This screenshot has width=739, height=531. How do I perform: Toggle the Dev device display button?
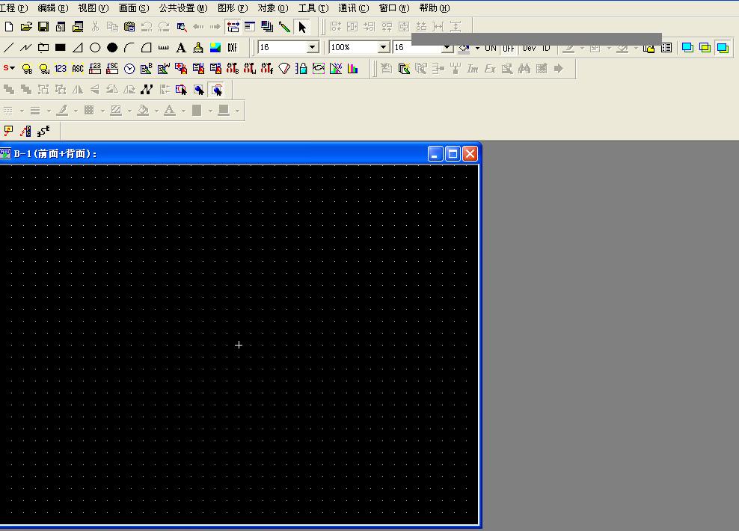point(530,48)
